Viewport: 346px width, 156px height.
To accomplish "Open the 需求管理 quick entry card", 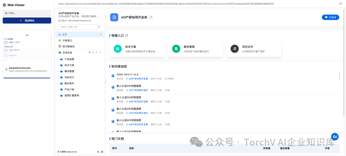I will 195,49.
